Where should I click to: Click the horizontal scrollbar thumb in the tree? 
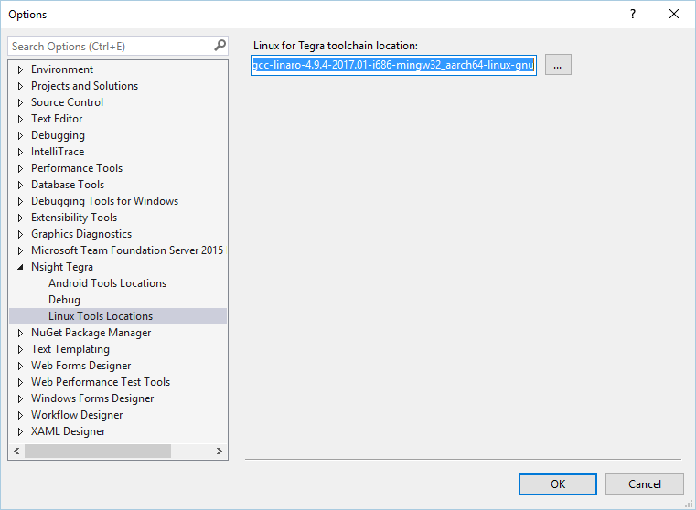click(98, 451)
